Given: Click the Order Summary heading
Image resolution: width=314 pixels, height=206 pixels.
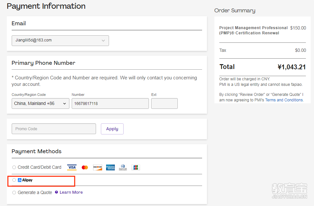Looking at the screenshot, I should click(235, 10).
